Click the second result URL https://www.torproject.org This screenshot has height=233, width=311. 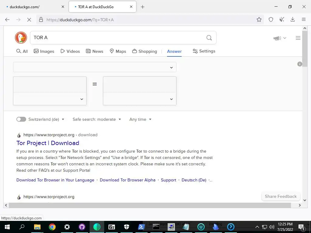coord(49,197)
